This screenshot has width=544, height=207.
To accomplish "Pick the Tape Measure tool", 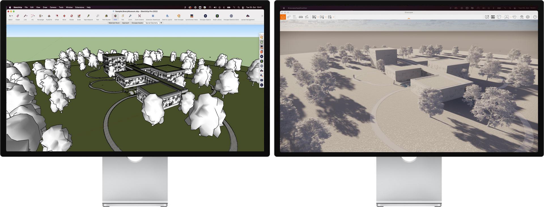I will (x=88, y=16).
